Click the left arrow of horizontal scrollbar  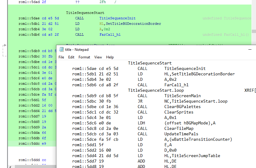click(10, 166)
